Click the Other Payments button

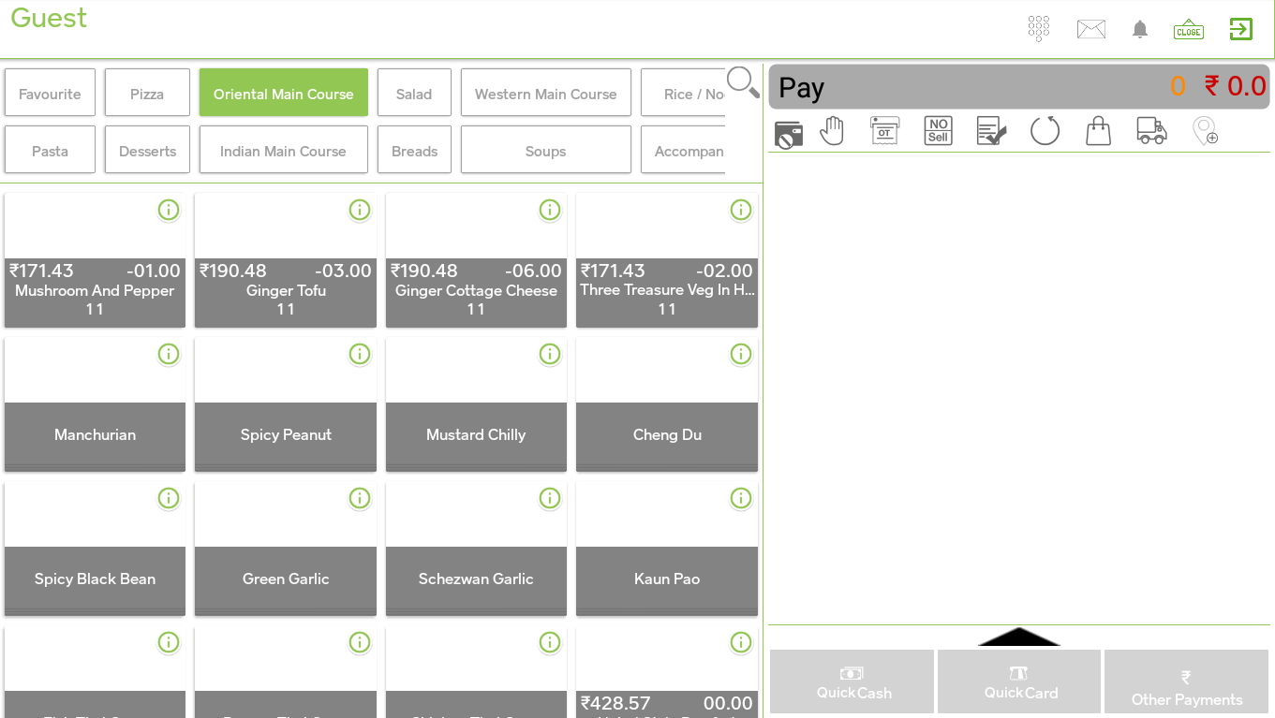tap(1187, 683)
